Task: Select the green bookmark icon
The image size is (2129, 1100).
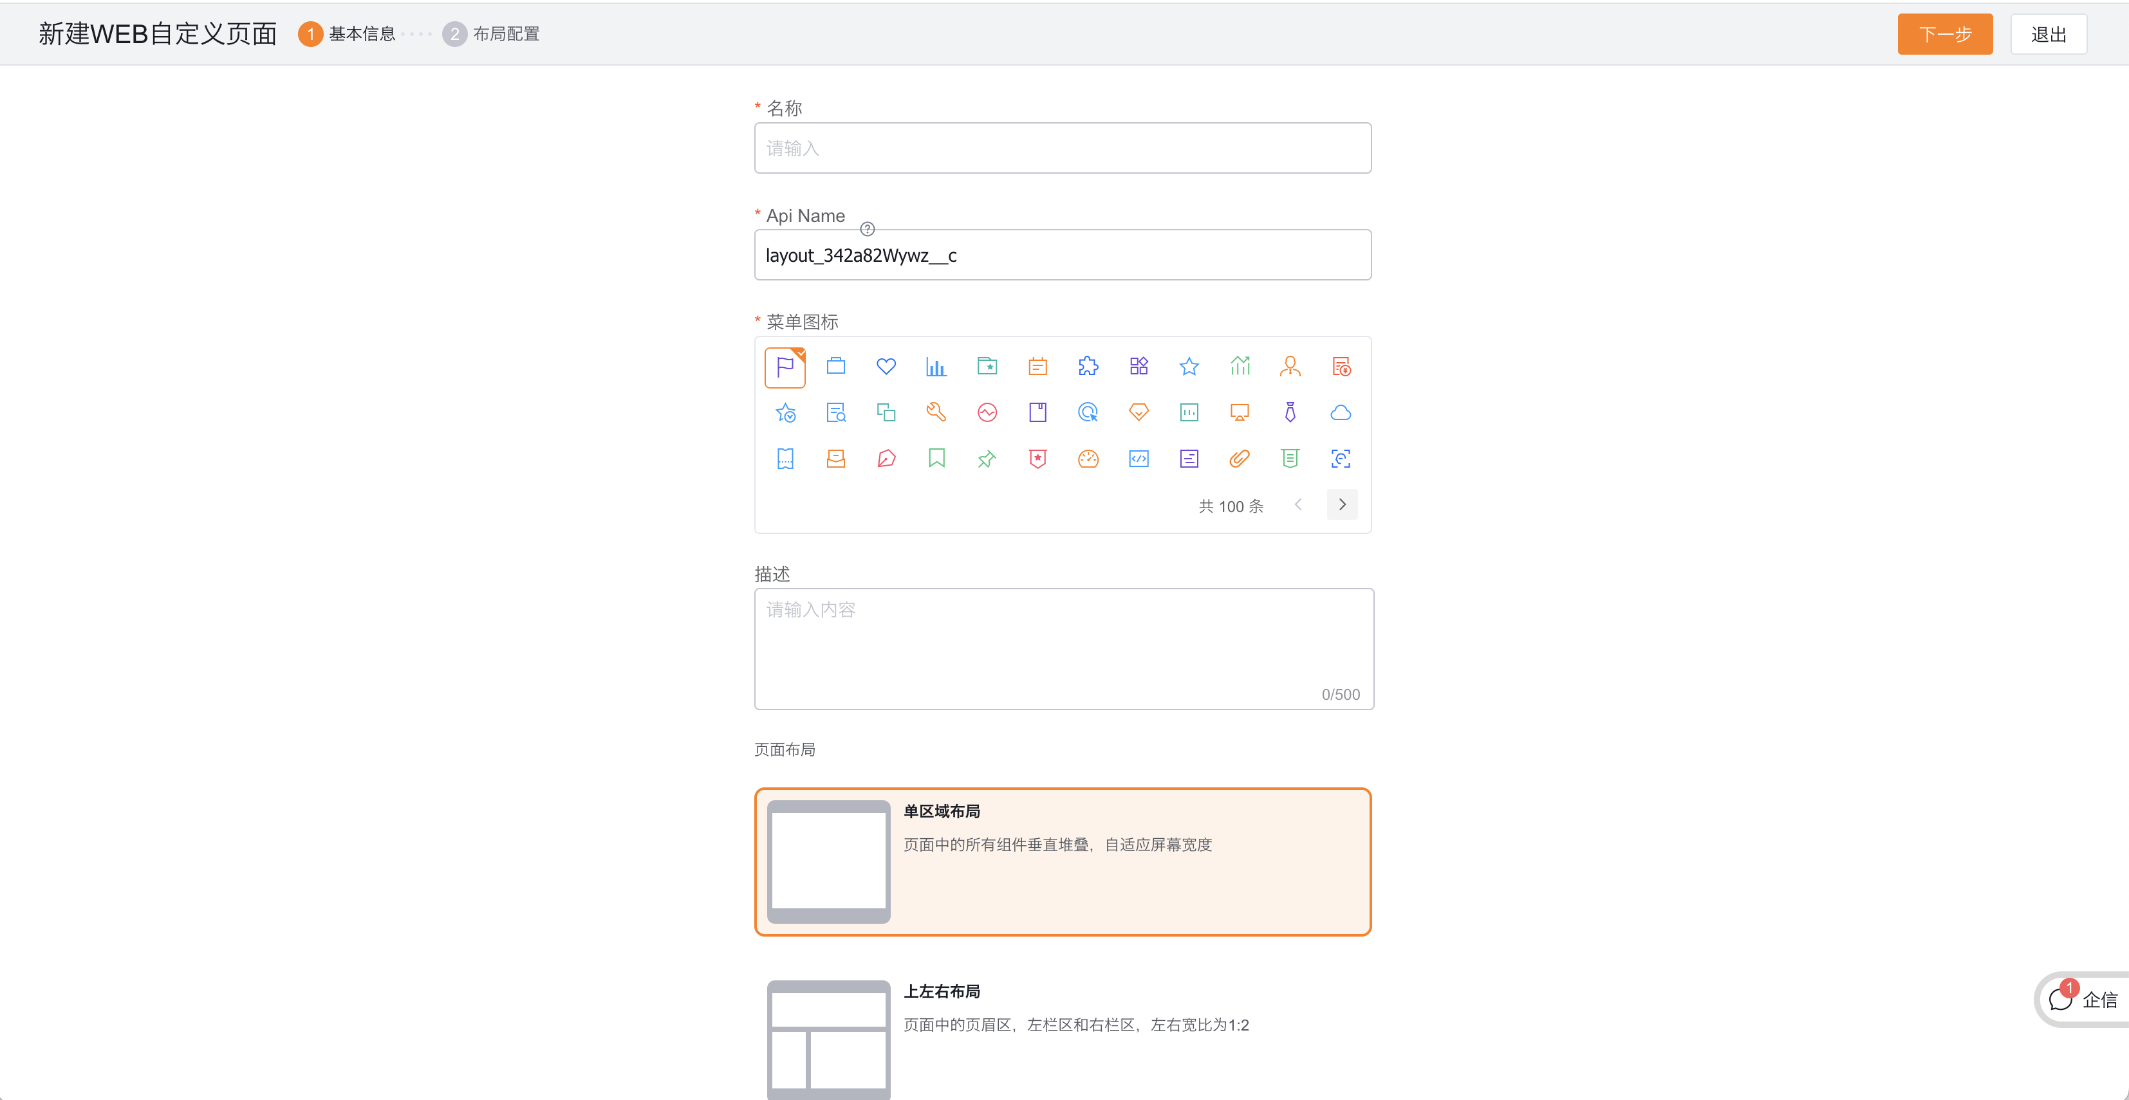Action: pos(936,459)
